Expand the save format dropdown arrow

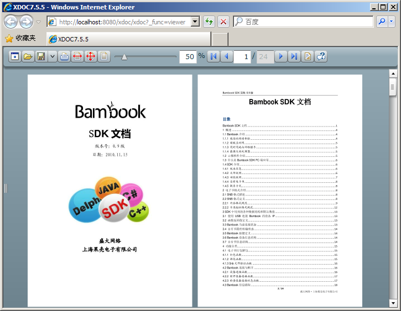click(x=53, y=56)
